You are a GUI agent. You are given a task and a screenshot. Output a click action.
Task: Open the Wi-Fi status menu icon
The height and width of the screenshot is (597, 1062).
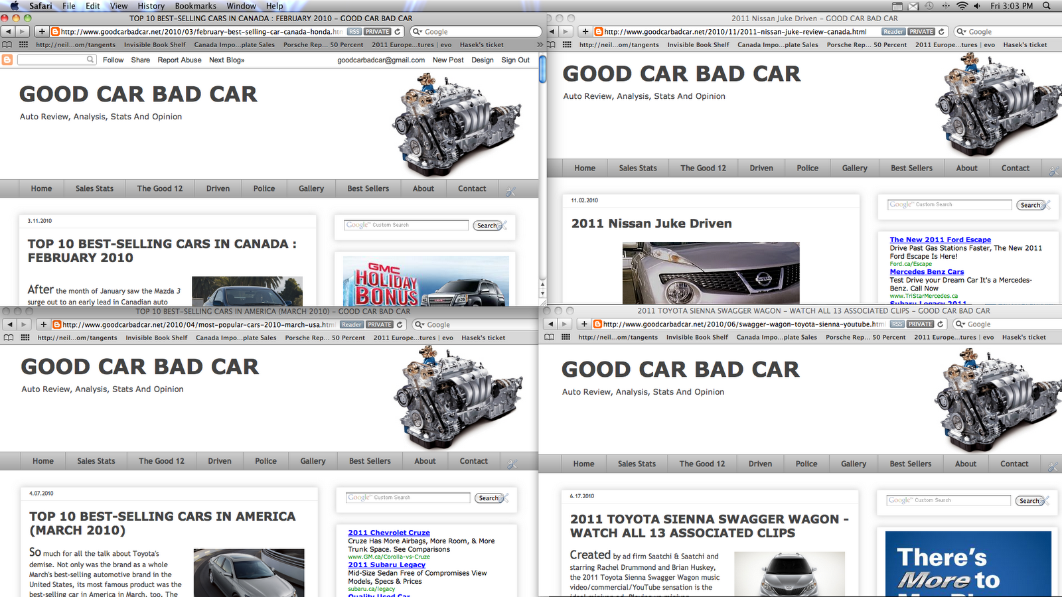point(962,5)
